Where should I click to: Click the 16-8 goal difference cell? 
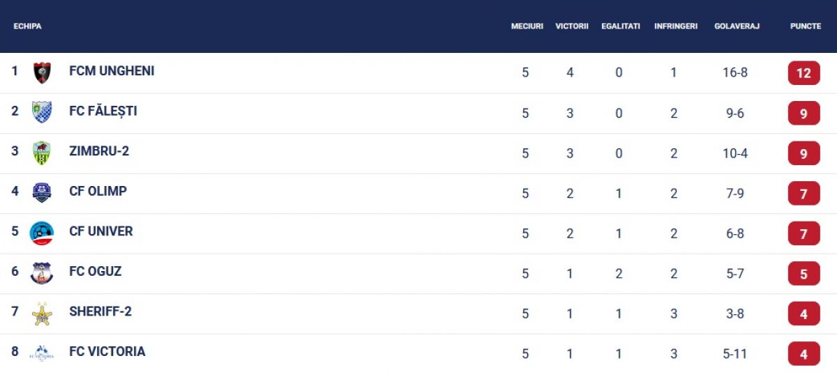pyautogui.click(x=735, y=72)
